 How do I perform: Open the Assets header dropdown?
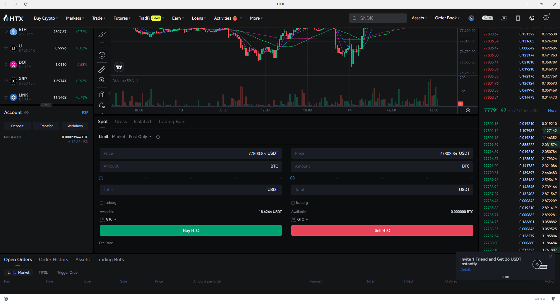click(x=419, y=18)
